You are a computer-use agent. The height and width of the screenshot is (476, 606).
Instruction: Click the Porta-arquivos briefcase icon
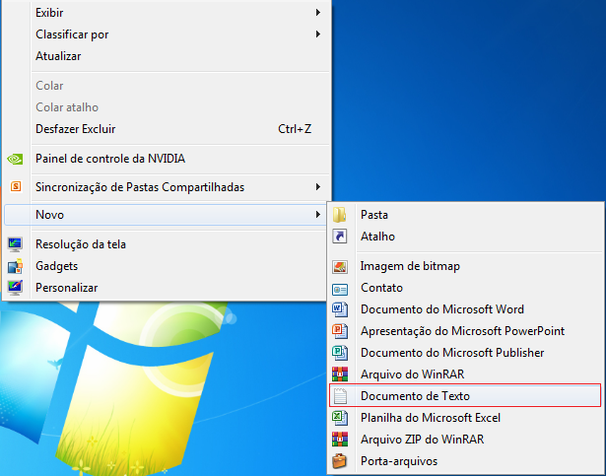[x=340, y=461]
